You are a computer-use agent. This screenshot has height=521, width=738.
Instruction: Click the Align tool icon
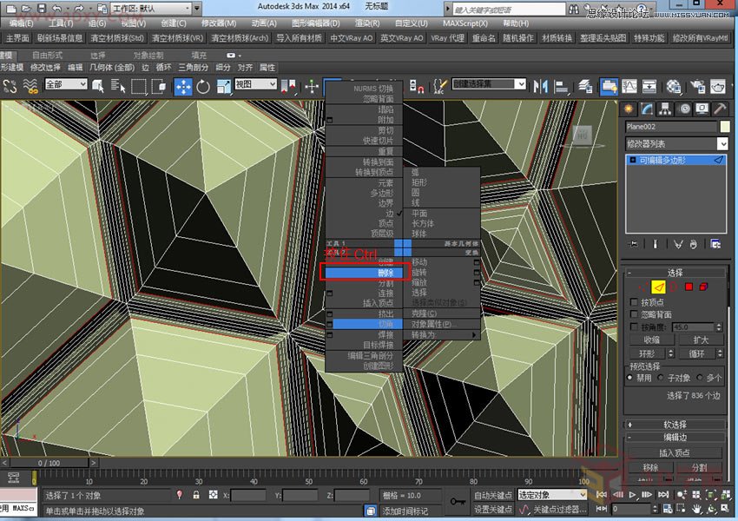point(561,87)
